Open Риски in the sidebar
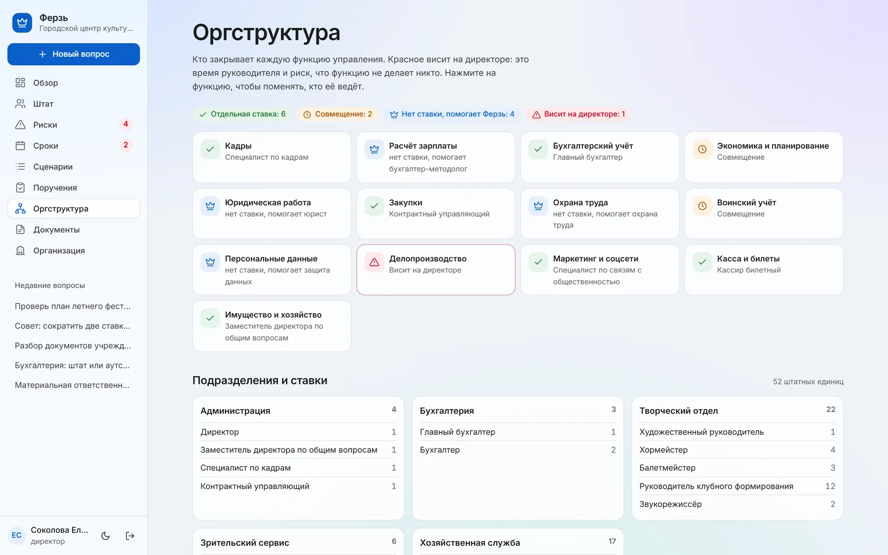This screenshot has height=555, width=888. point(73,125)
